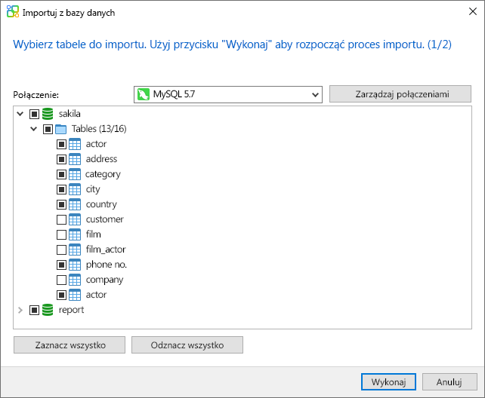Click the sakila database icon
Image resolution: width=485 pixels, height=398 pixels.
point(48,114)
